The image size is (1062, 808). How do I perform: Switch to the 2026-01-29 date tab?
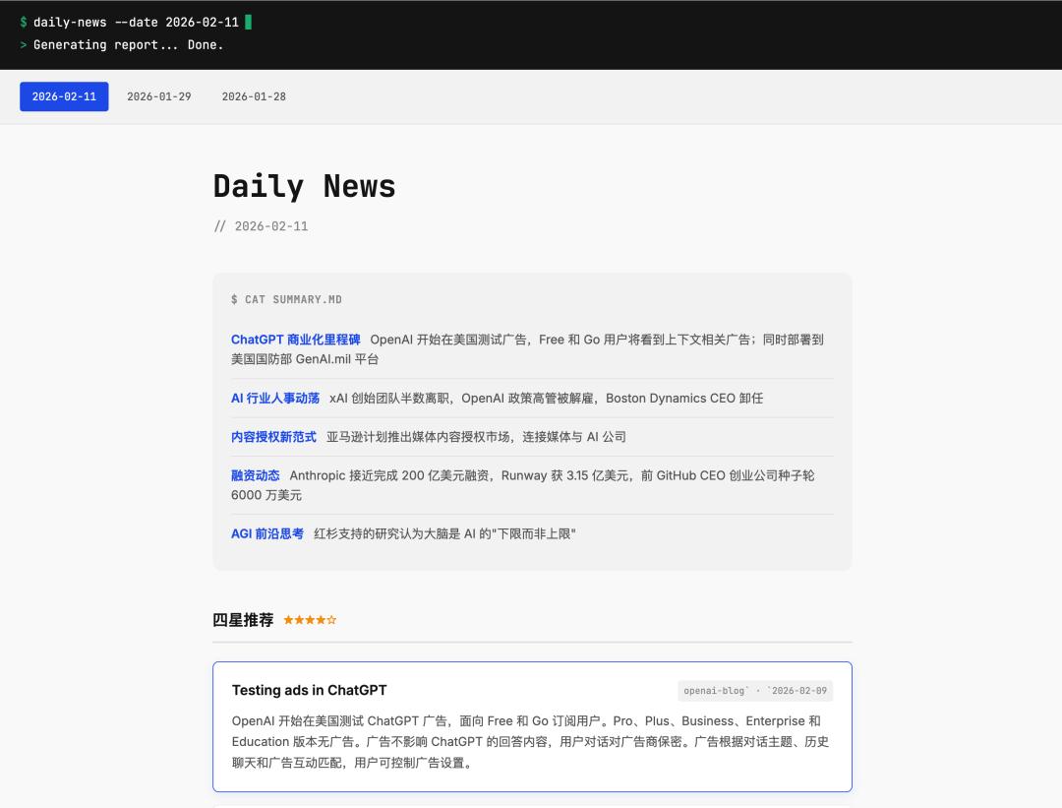tap(159, 96)
